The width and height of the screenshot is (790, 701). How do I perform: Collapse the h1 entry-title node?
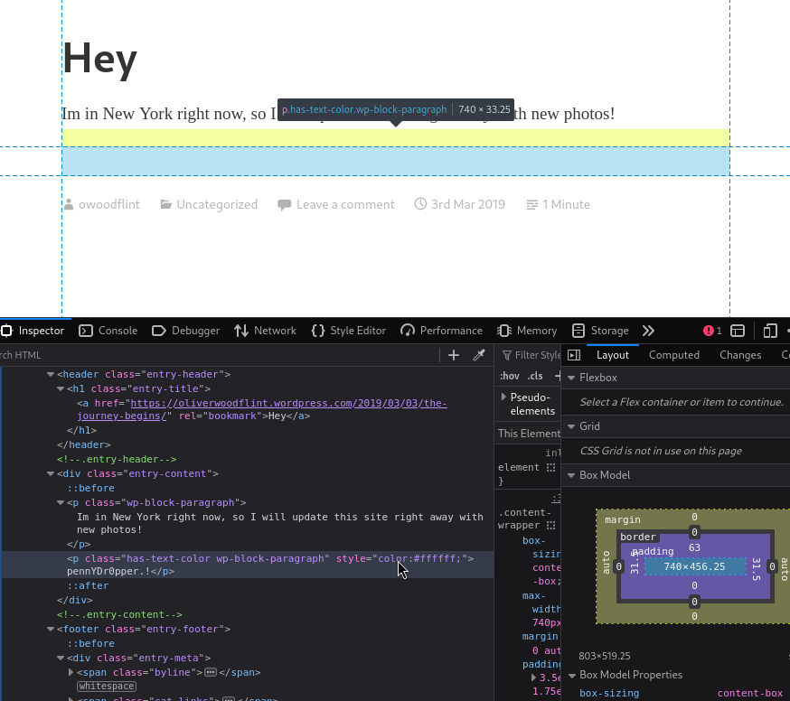[61, 388]
